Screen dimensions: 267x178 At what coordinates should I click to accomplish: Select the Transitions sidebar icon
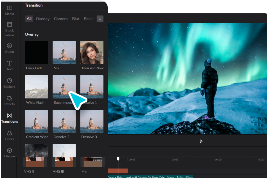10,116
